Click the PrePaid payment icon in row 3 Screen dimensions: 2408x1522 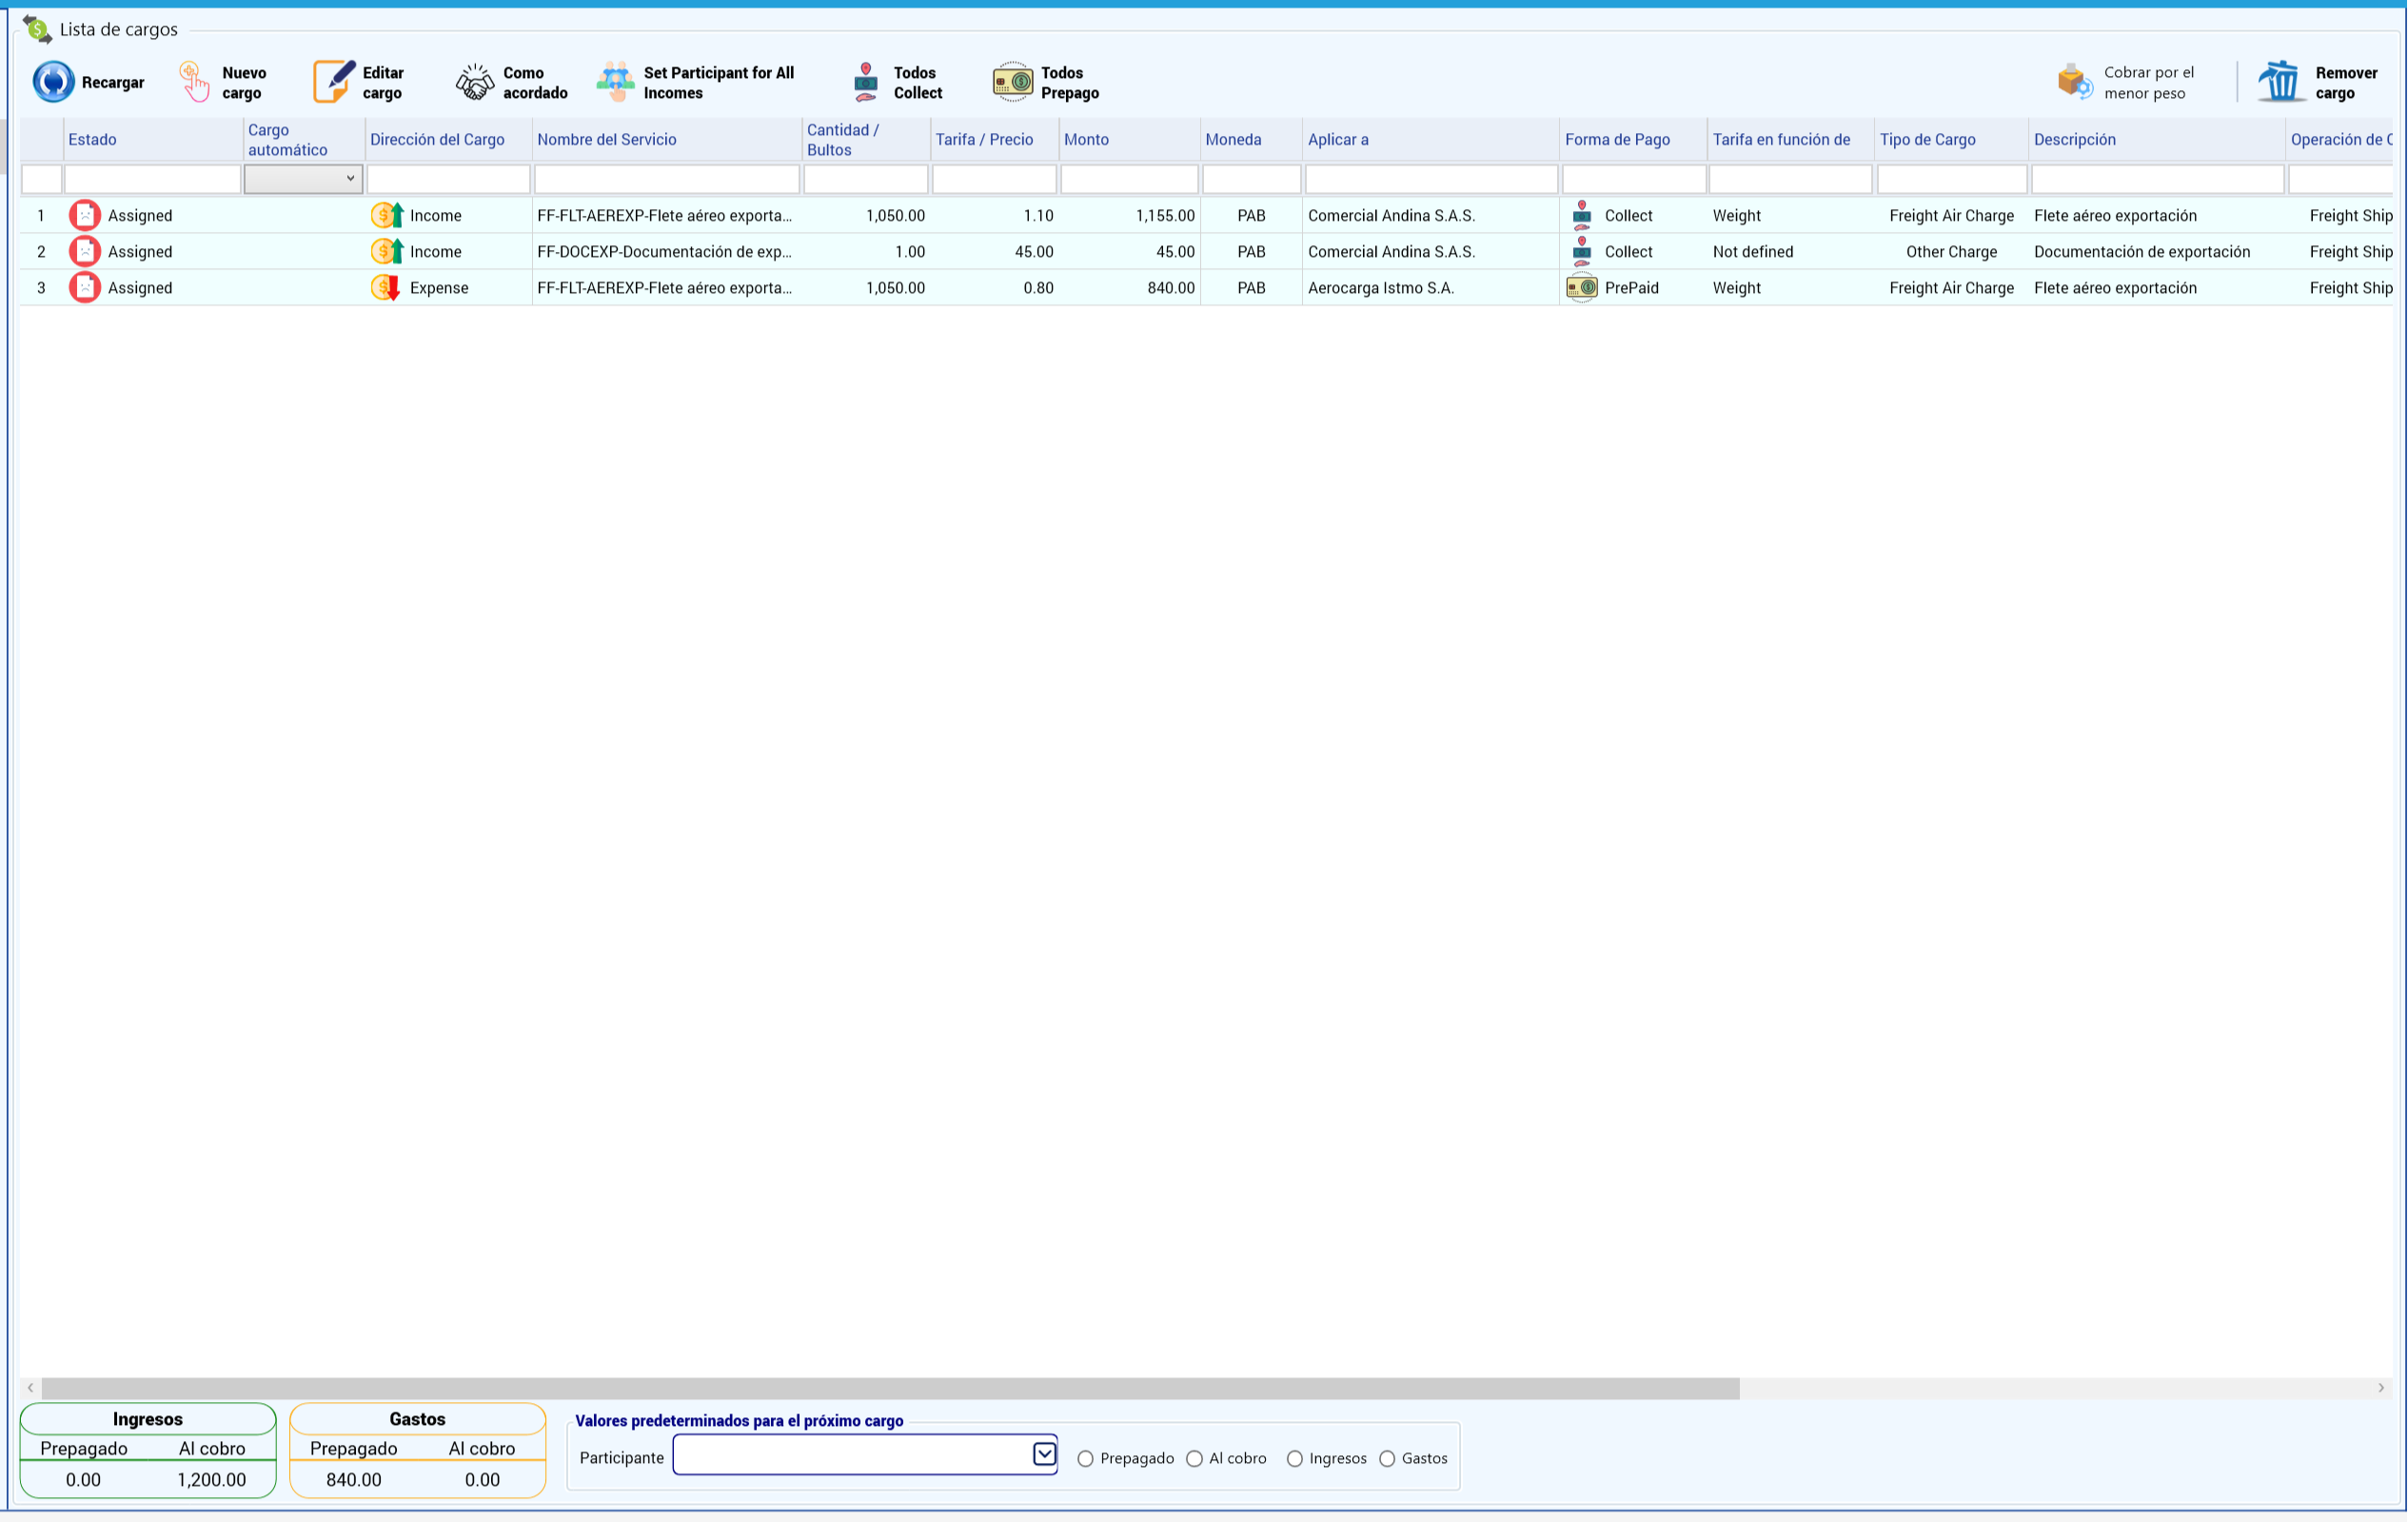[1581, 288]
